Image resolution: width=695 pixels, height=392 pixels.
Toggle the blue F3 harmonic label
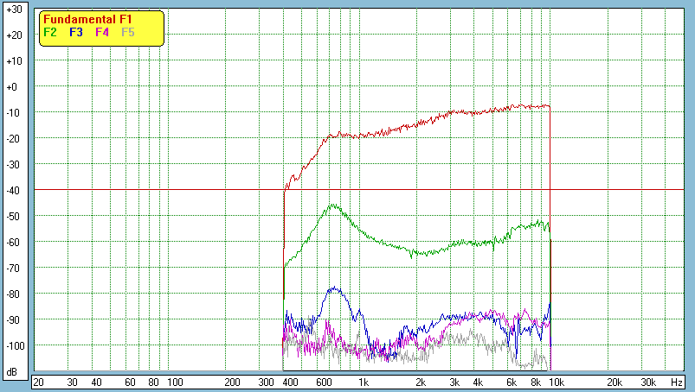click(x=76, y=32)
